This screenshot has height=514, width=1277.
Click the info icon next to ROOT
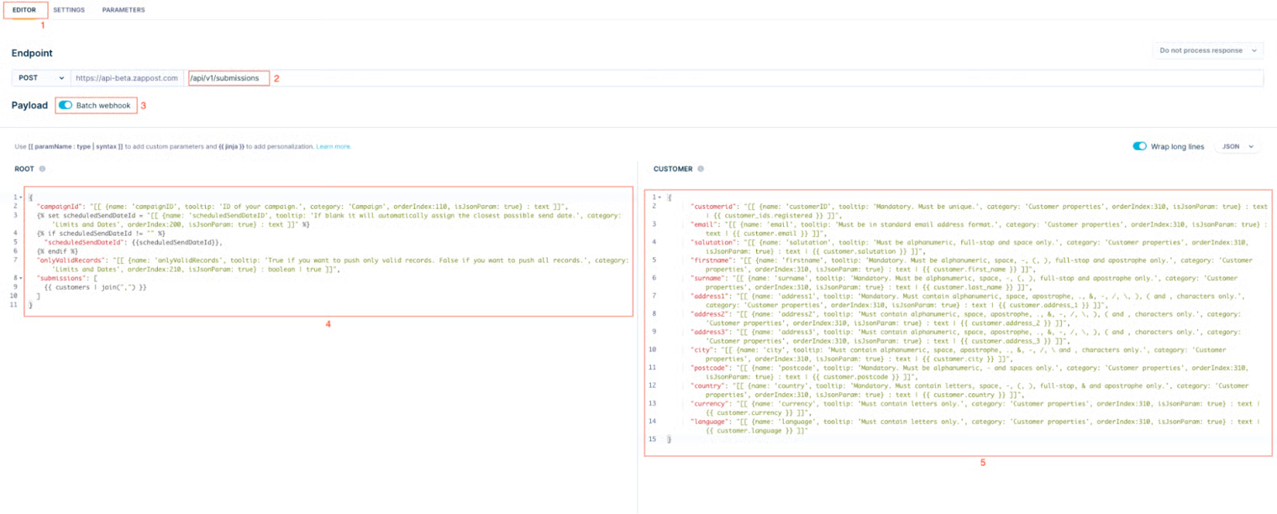point(42,169)
